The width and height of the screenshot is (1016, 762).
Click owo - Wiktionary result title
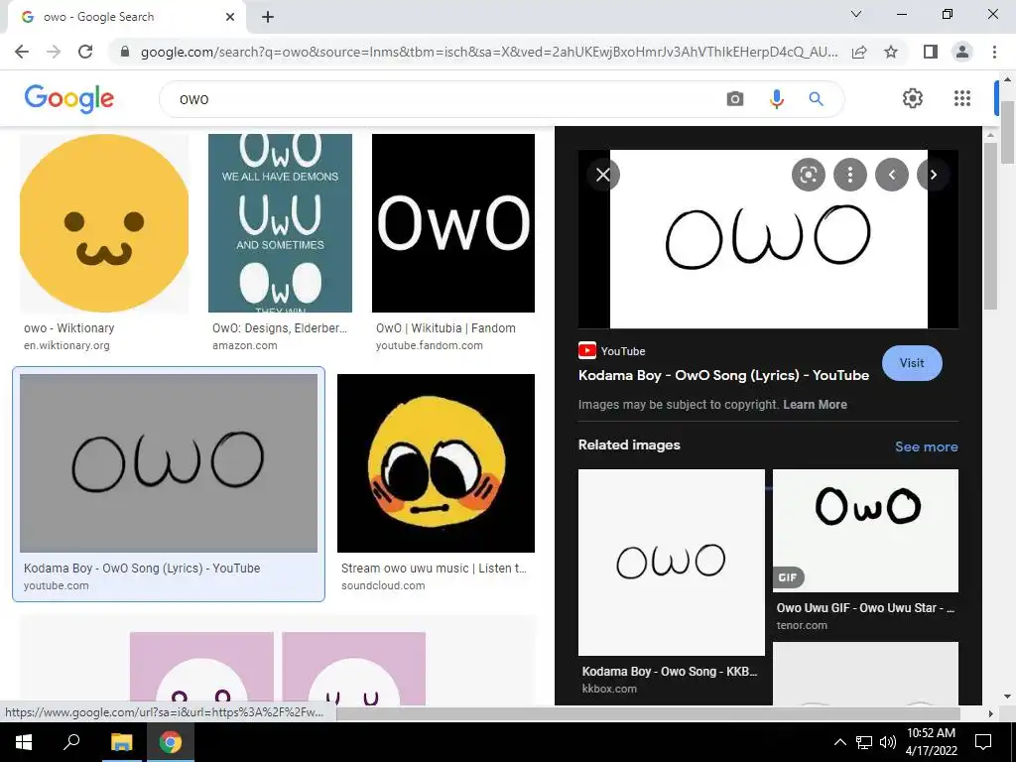pyautogui.click(x=68, y=327)
